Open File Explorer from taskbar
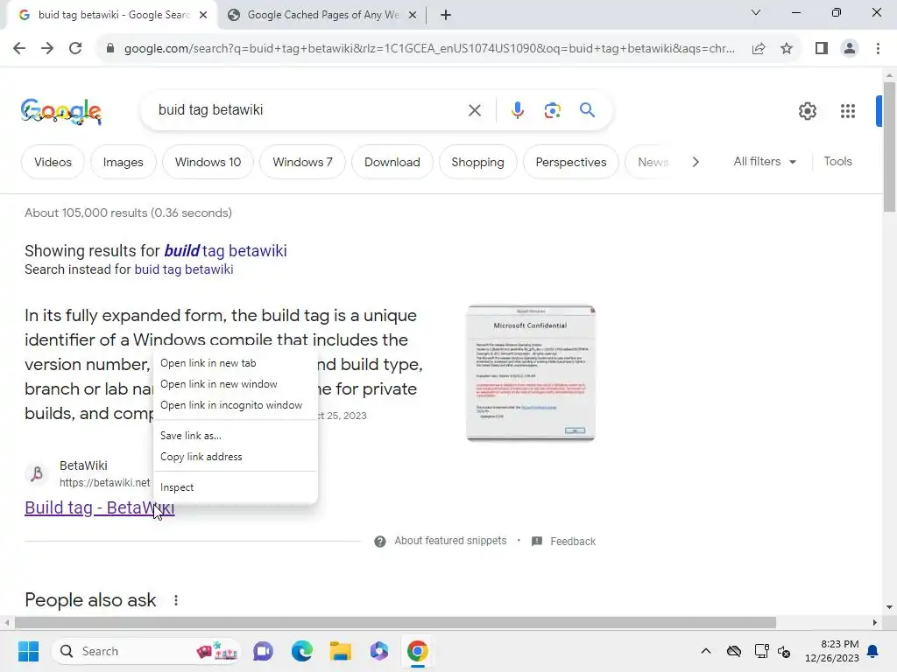The image size is (897, 672). tap(341, 651)
